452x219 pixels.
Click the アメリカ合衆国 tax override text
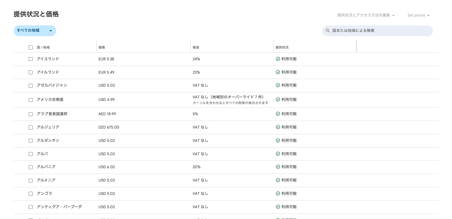228,97
